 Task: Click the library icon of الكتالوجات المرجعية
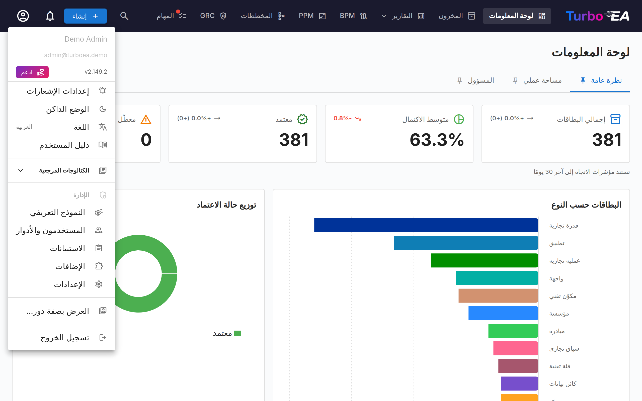point(103,170)
